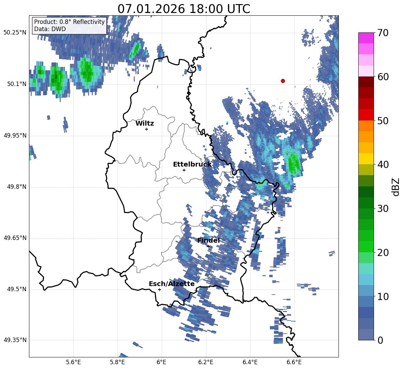Click the 6.2°E longitude label
Screen dimensions: 404x369
tap(206, 362)
